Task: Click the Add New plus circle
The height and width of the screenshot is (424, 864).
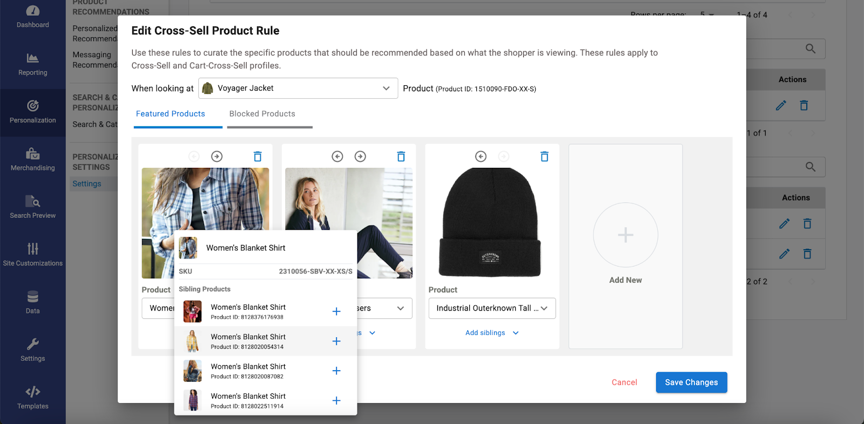Action: coord(625,235)
